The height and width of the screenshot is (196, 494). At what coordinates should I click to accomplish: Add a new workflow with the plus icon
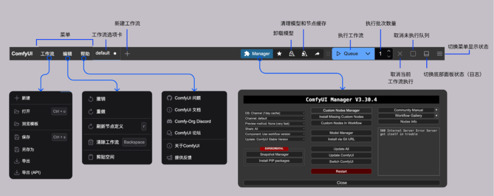[x=127, y=54]
